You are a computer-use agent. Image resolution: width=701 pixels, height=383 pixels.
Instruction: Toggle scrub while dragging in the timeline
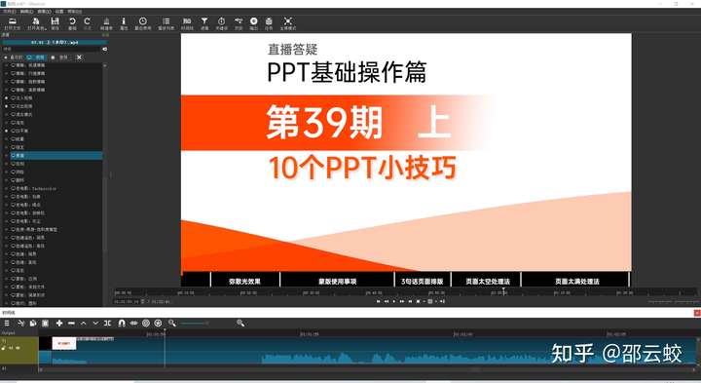pos(133,323)
